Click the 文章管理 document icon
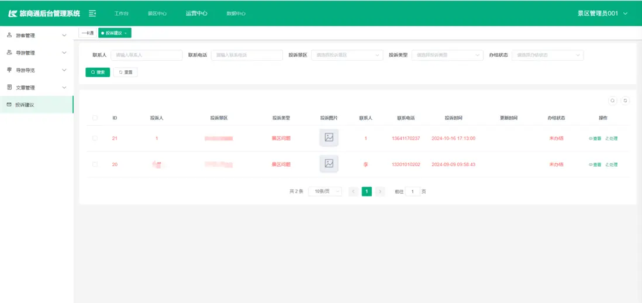Screen dimensions: 642x303 pyautogui.click(x=9, y=87)
